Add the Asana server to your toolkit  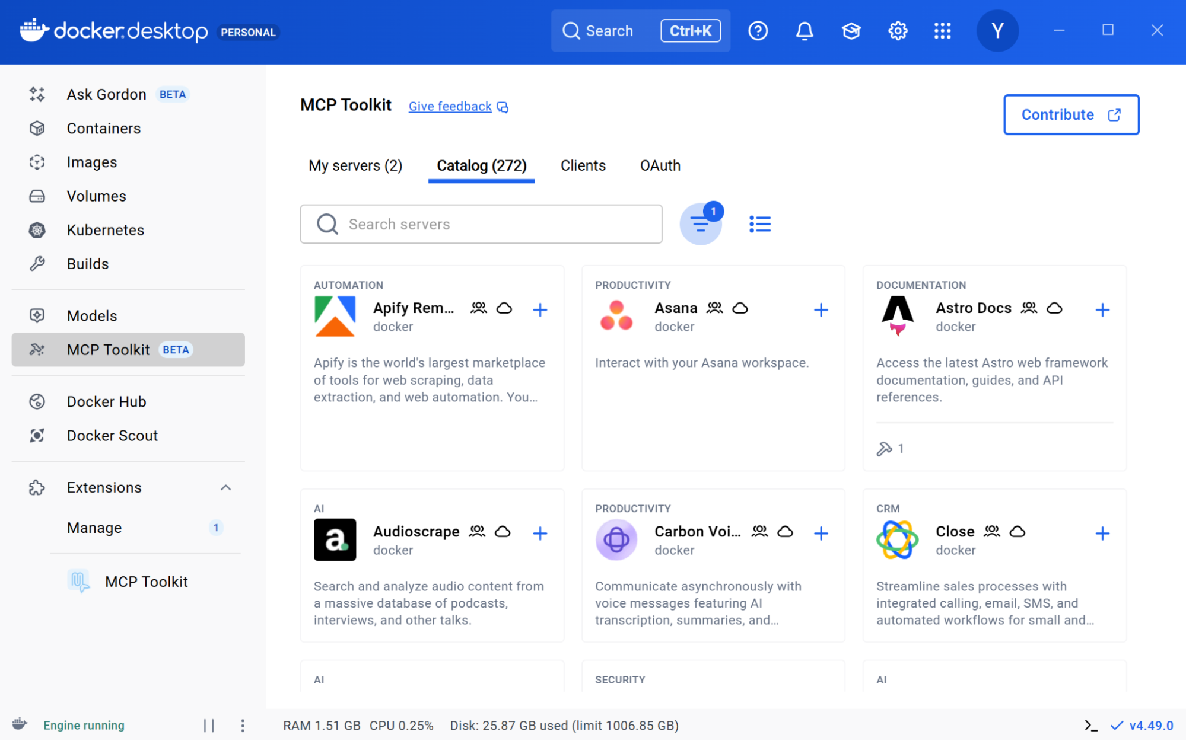coord(821,309)
